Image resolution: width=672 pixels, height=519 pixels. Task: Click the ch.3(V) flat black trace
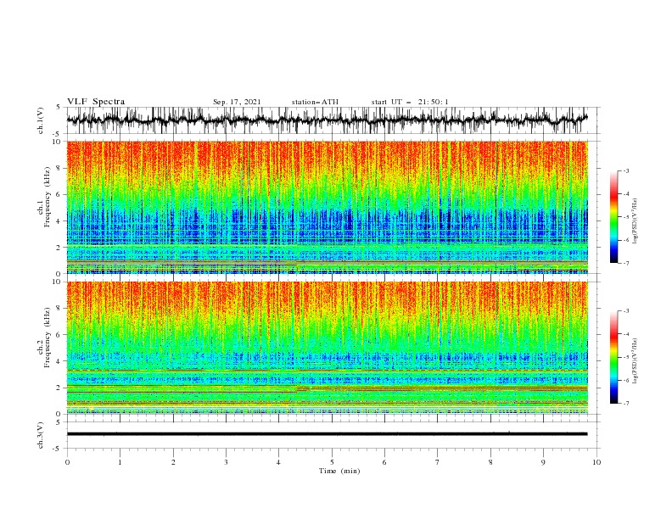tap(327, 434)
